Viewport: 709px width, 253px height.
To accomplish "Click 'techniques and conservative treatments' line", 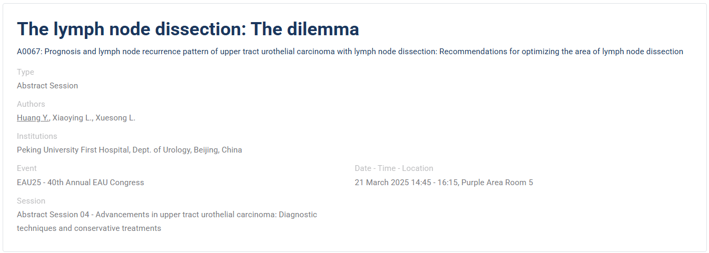I will [x=89, y=228].
